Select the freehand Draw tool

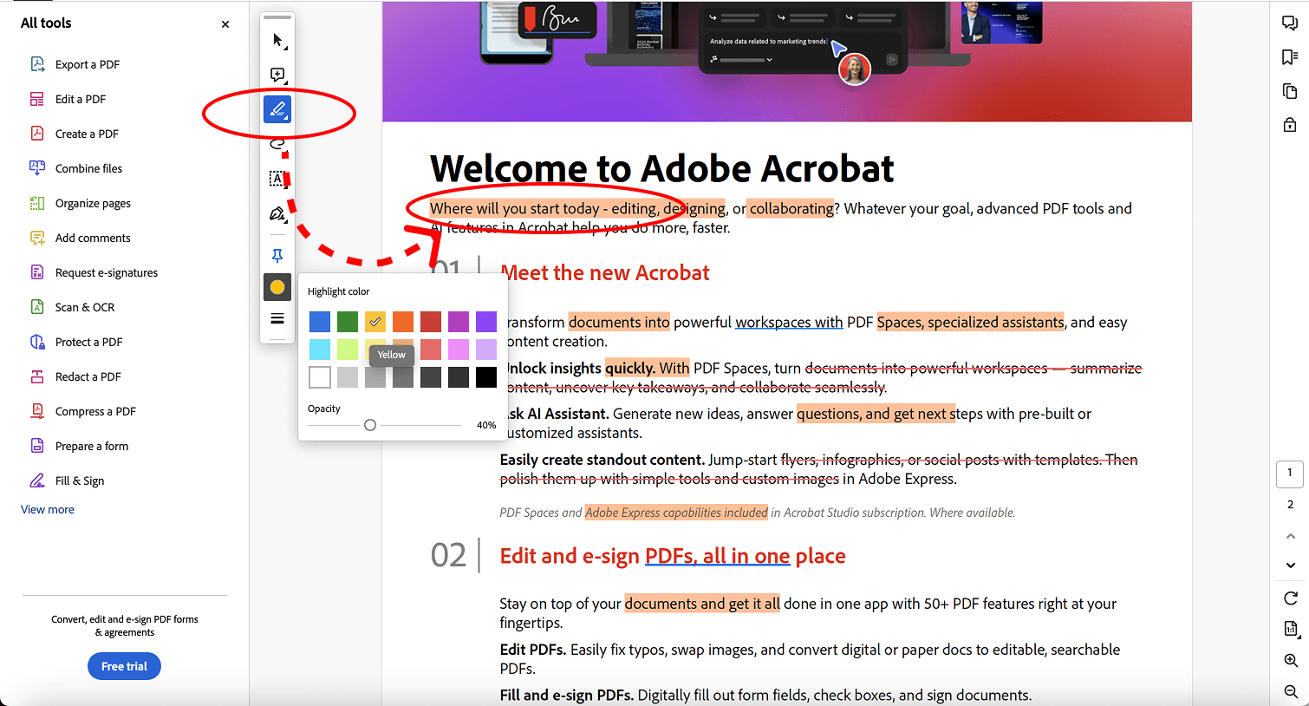pyautogui.click(x=277, y=144)
